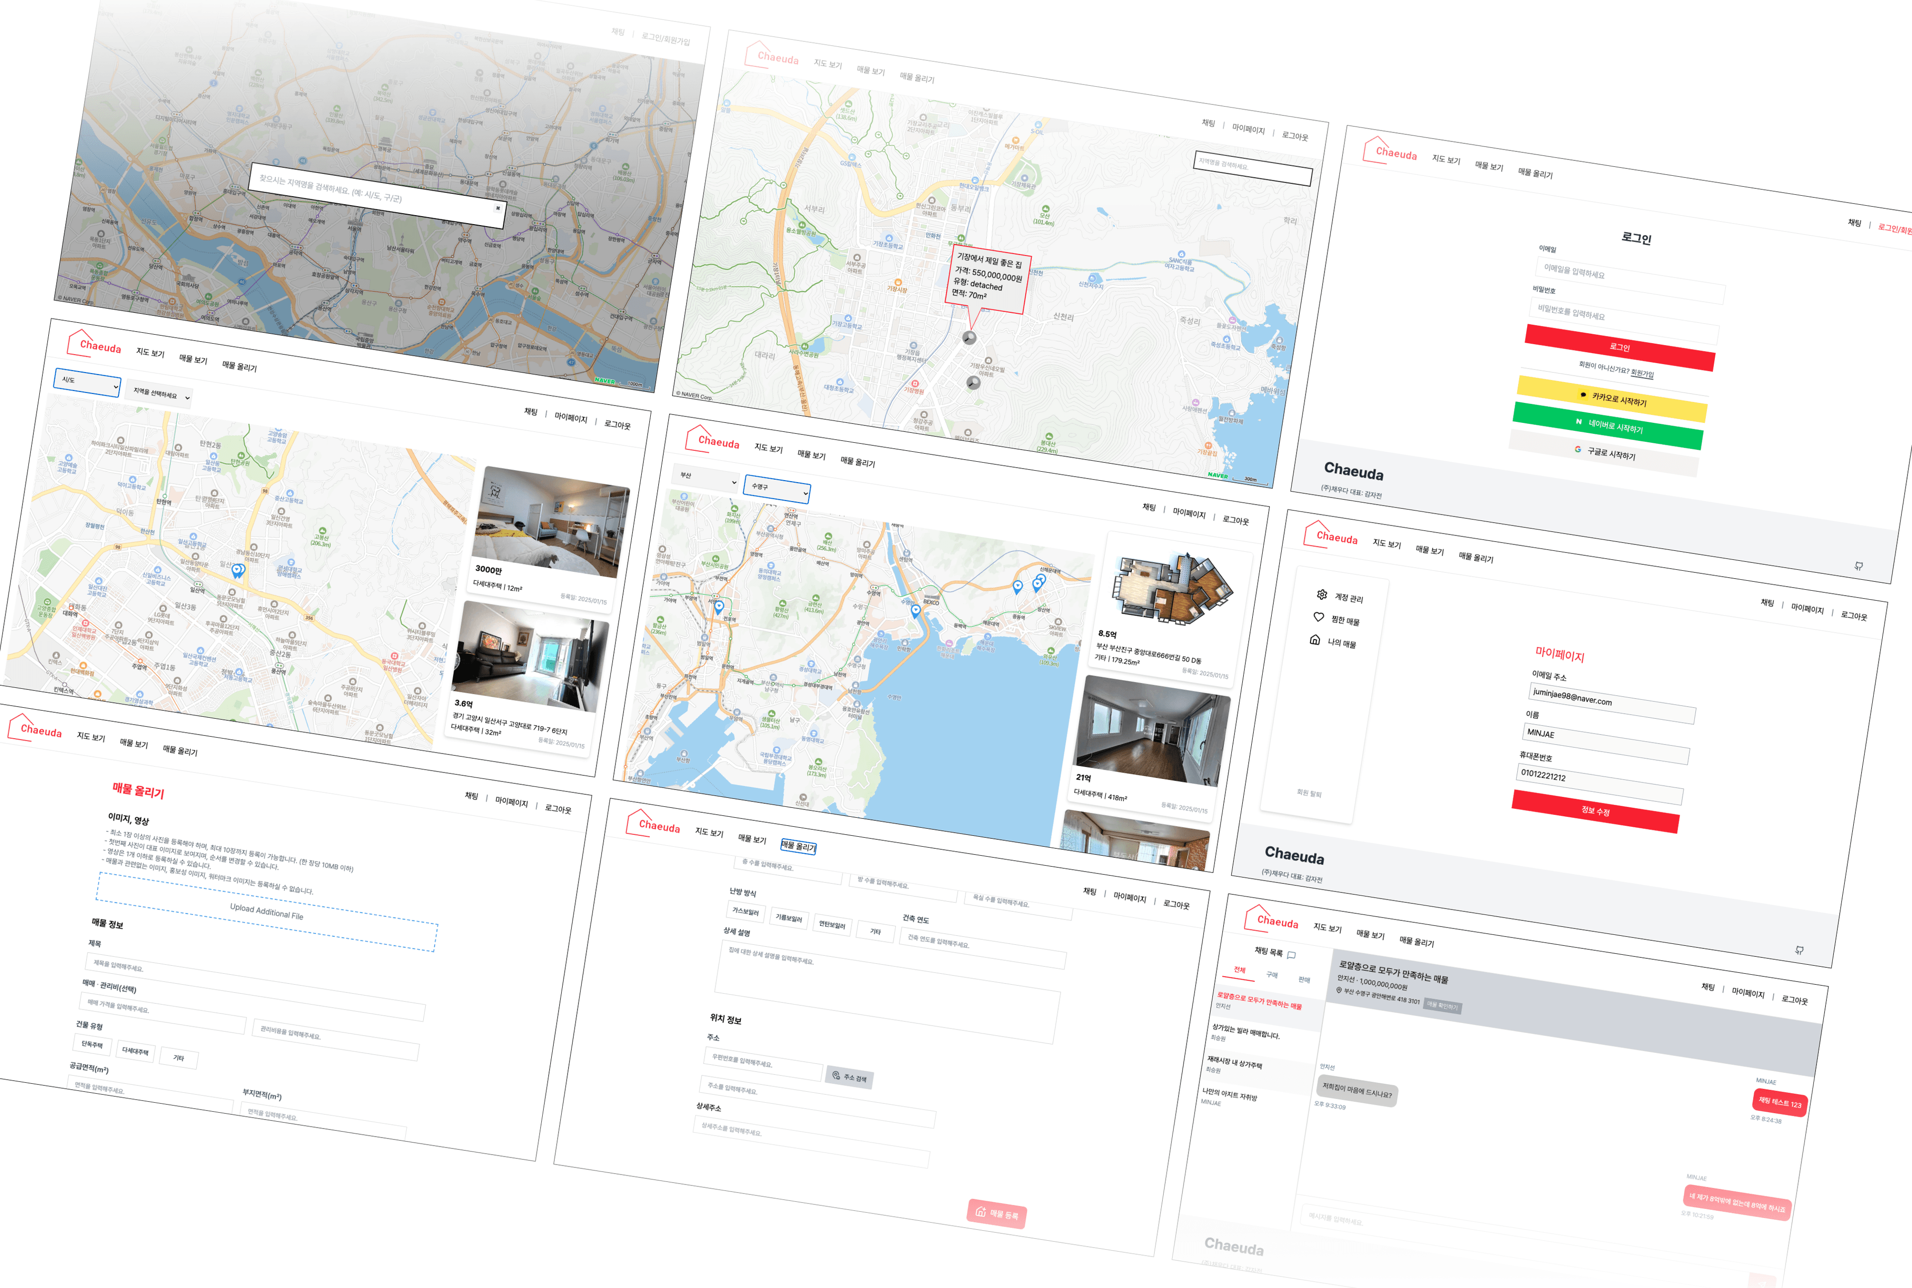Click the Kakao logo icon on the yellow button
This screenshot has height=1288, width=1912.
pyautogui.click(x=1583, y=394)
